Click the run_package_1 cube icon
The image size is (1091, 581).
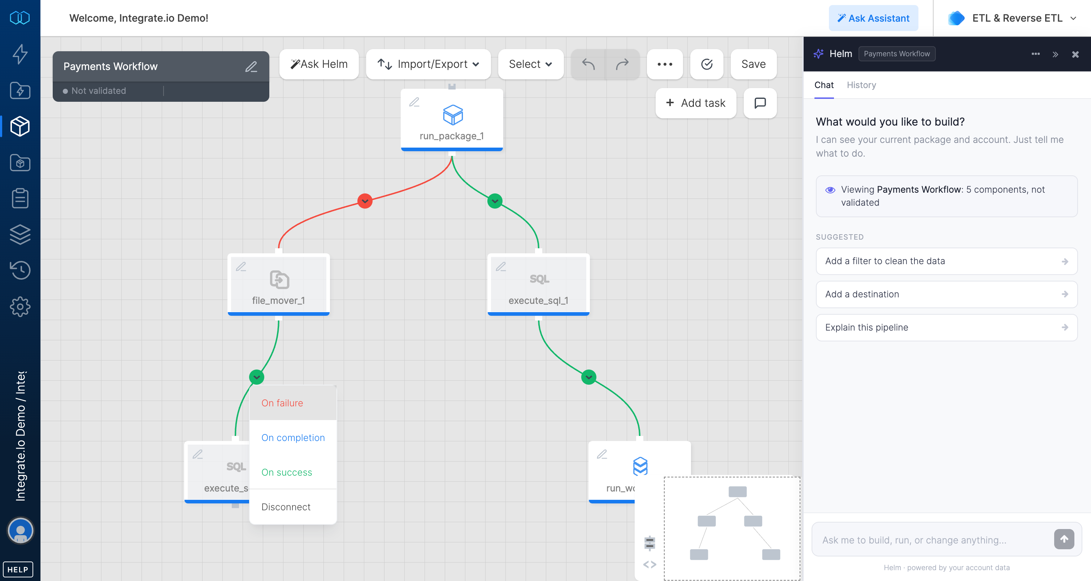click(453, 115)
